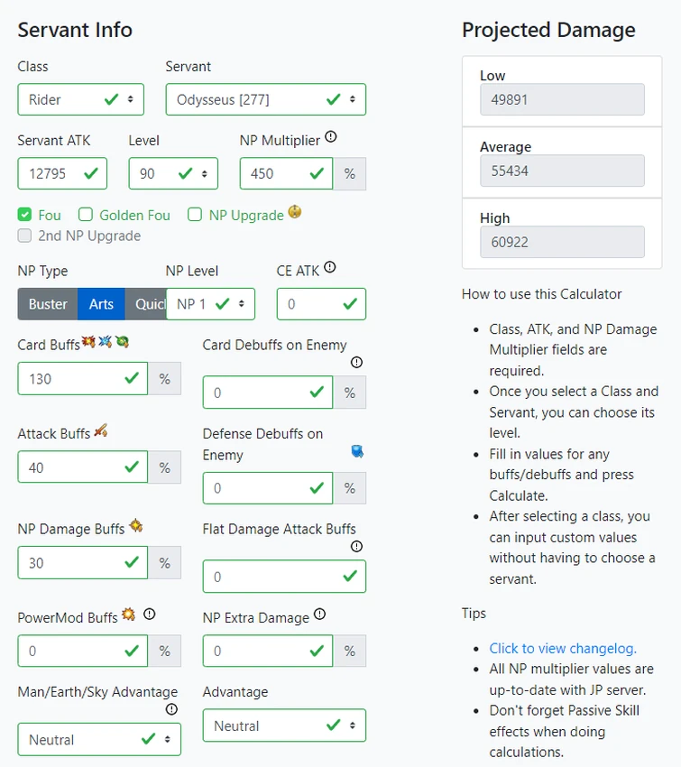Click the NP Upgrade grail icon
This screenshot has width=681, height=767.
(x=294, y=213)
